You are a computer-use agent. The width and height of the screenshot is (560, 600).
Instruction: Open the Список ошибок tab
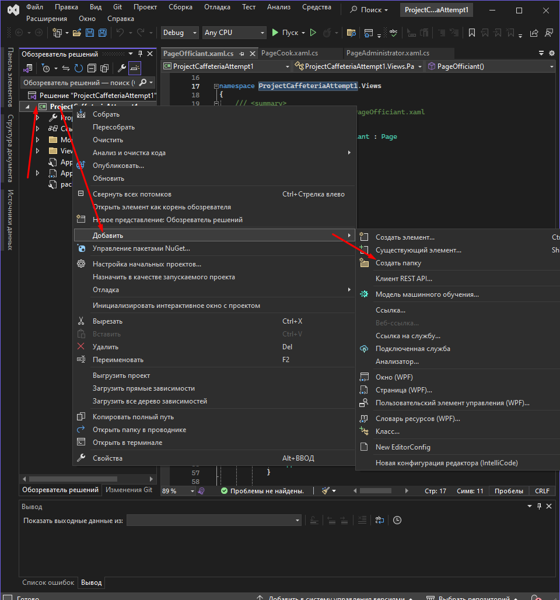coord(48,583)
